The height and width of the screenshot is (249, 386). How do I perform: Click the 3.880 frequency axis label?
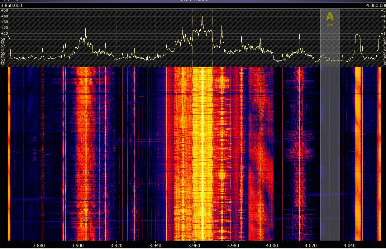pos(39,245)
